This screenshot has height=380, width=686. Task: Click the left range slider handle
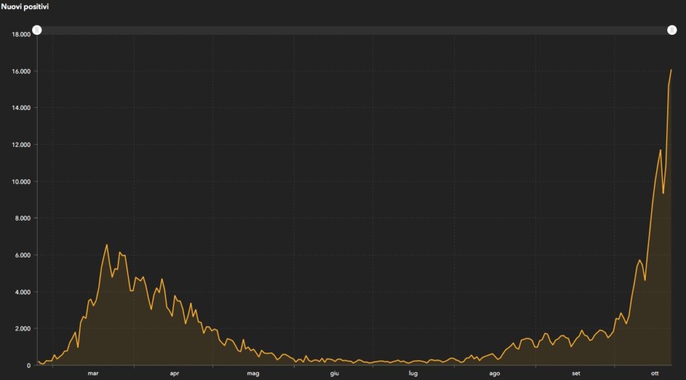point(38,30)
